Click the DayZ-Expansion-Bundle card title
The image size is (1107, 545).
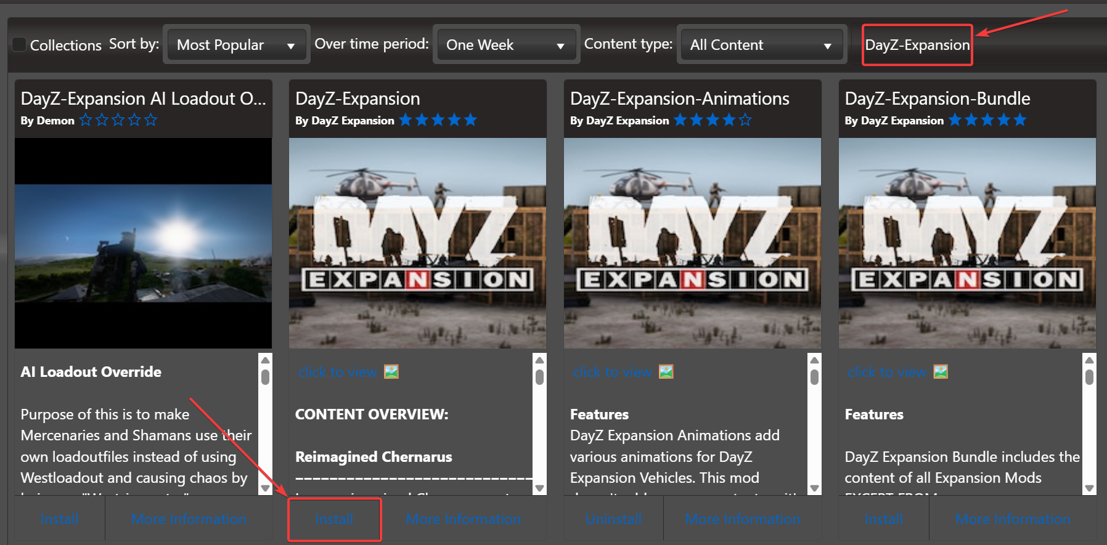tap(937, 99)
